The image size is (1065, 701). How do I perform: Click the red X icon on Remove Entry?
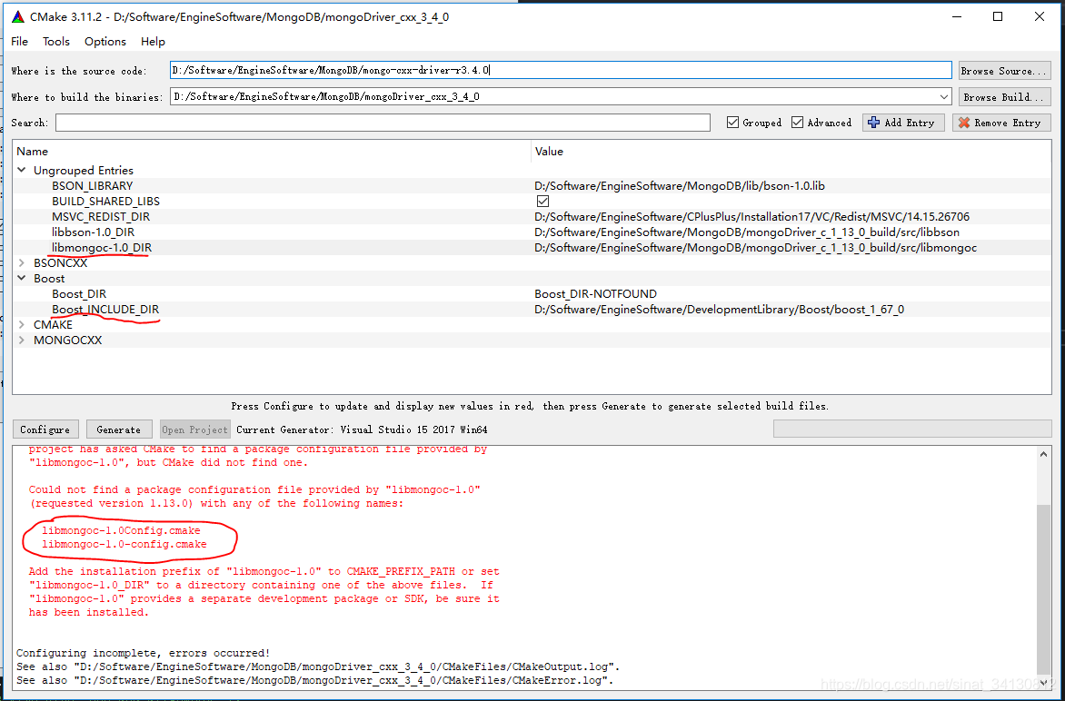pos(964,123)
